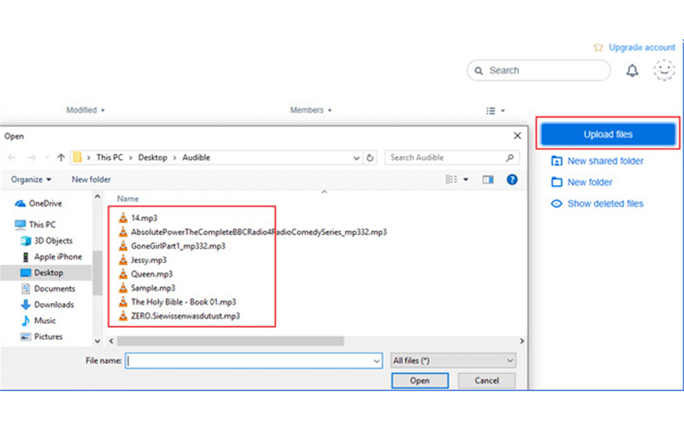This screenshot has width=684, height=427.
Task: Click the refresh button beside address bar
Action: [369, 158]
